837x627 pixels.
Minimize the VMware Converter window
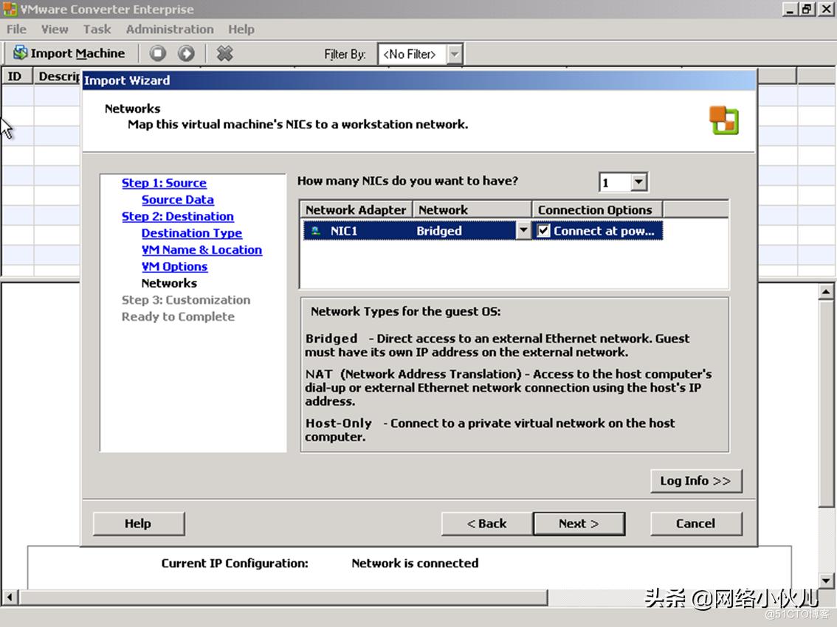click(790, 9)
